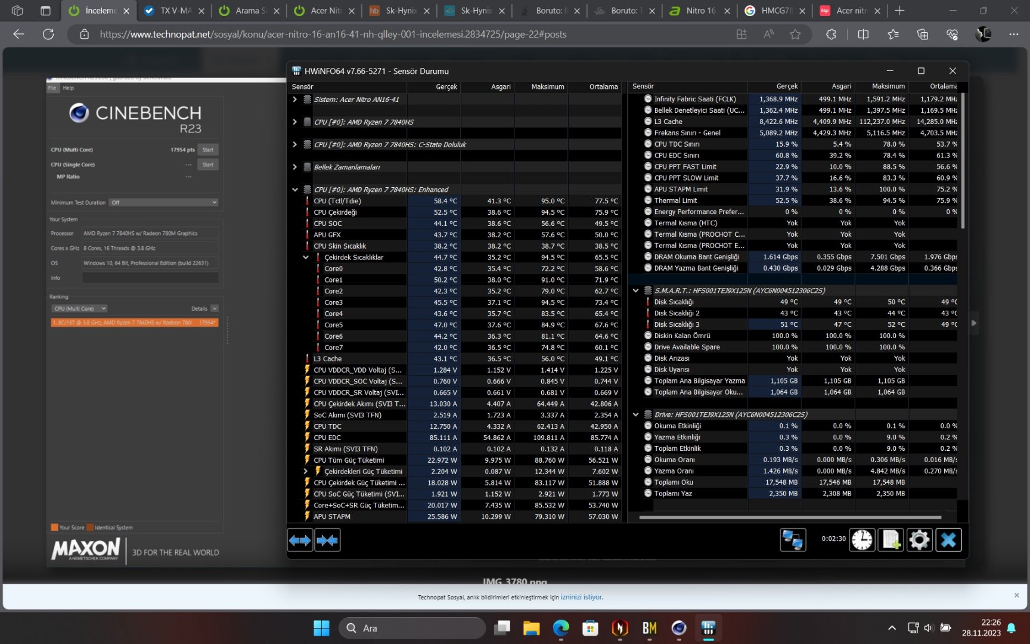Open a new browser tab
Screen dimensions: 1030x644
click(x=899, y=11)
